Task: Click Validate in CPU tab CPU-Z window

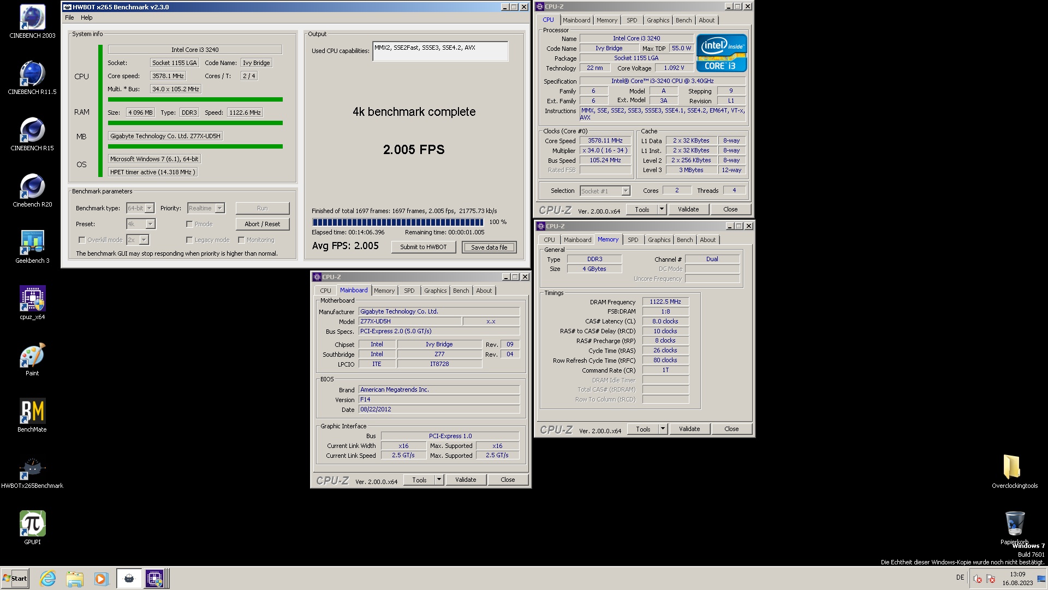Action: [x=688, y=209]
